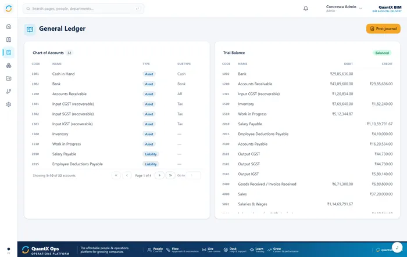Open the Flow approvals module
This screenshot has height=257, width=407.
pyautogui.click(x=182, y=249)
